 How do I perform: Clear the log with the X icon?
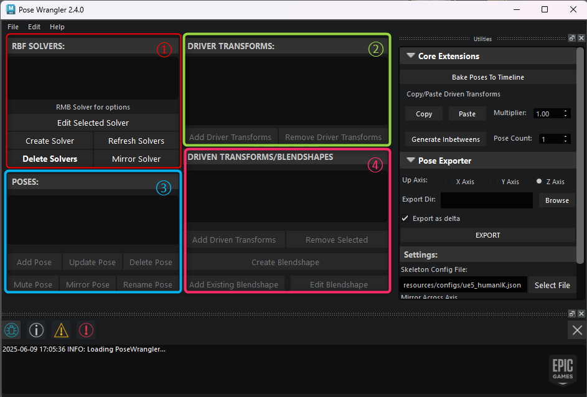coord(577,330)
